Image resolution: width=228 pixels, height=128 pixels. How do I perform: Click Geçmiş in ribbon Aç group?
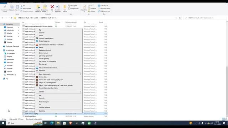pos(92,11)
